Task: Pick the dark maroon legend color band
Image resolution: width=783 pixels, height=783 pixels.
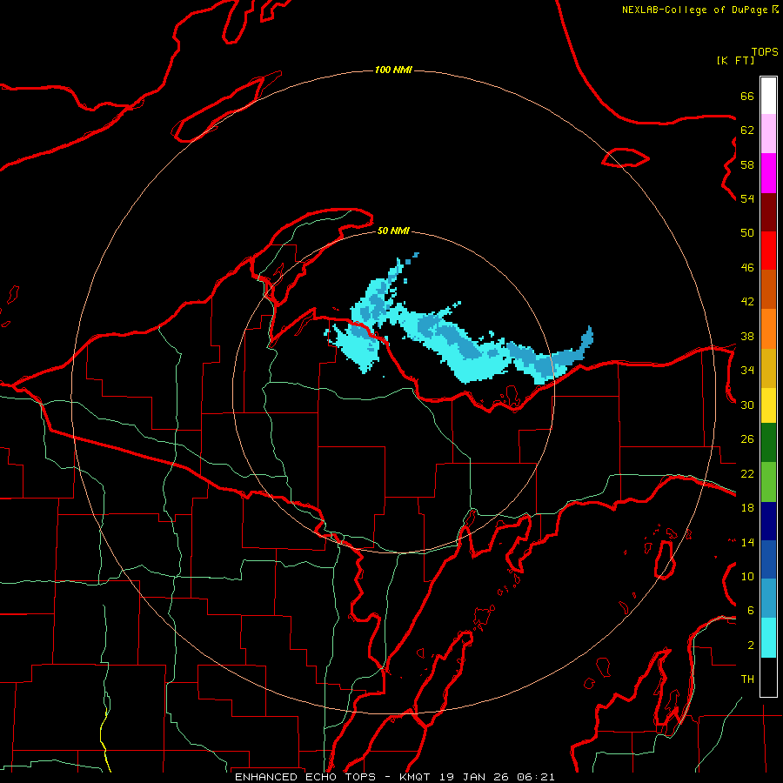Action: (768, 212)
